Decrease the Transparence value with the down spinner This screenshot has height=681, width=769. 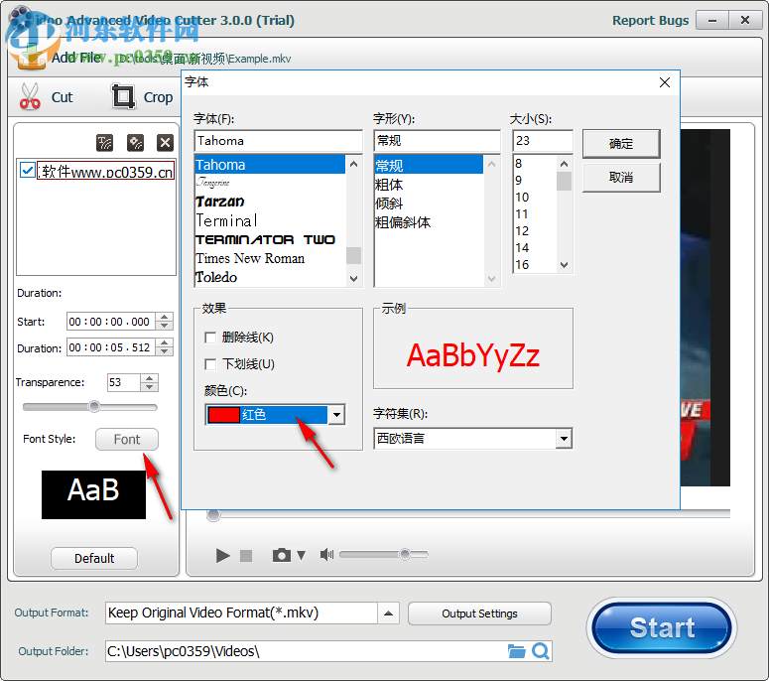149,386
